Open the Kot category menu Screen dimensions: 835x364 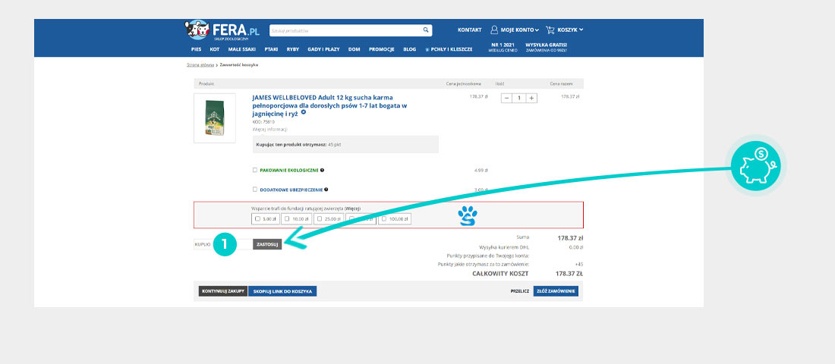(215, 49)
